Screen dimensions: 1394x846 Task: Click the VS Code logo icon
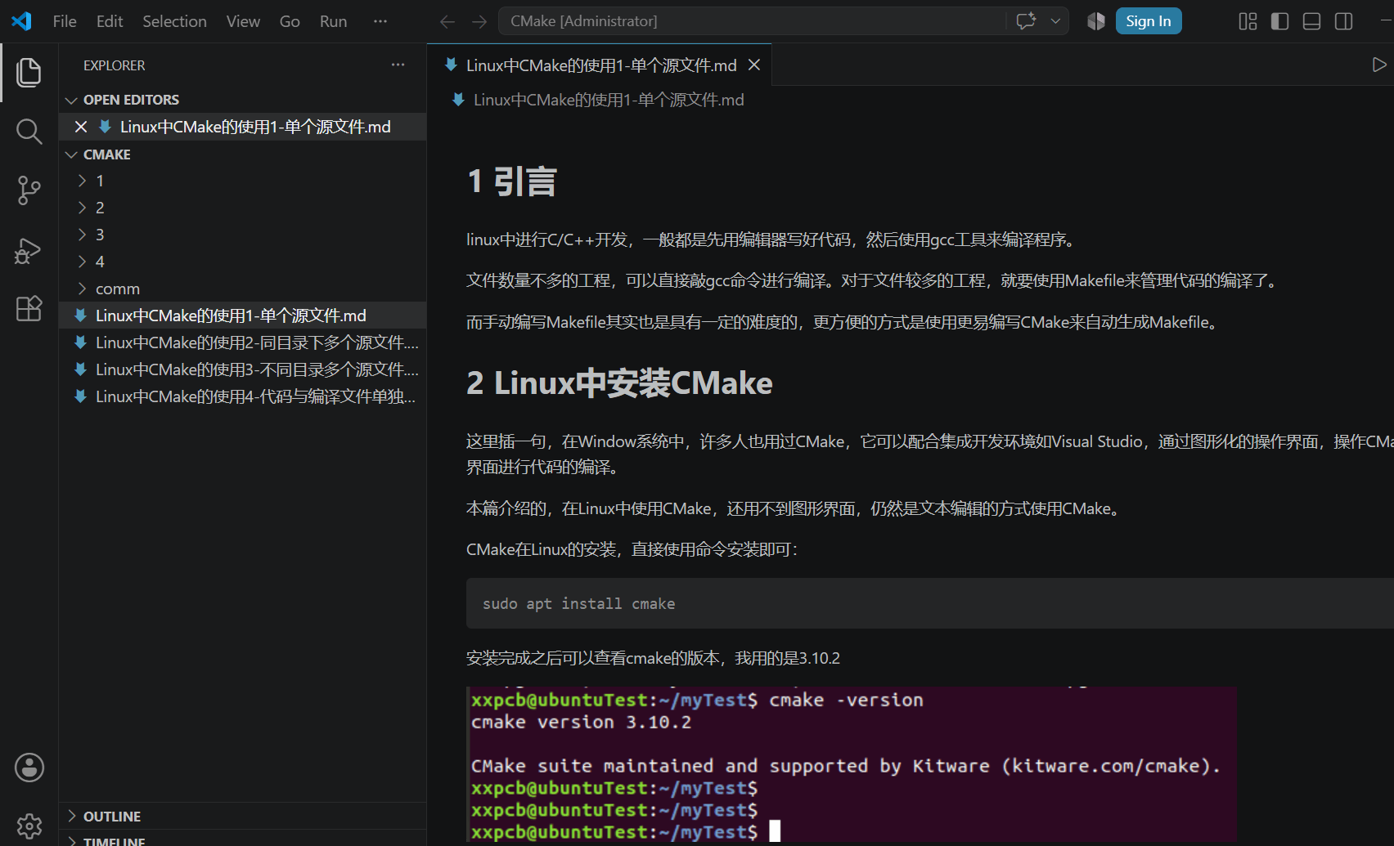click(21, 21)
